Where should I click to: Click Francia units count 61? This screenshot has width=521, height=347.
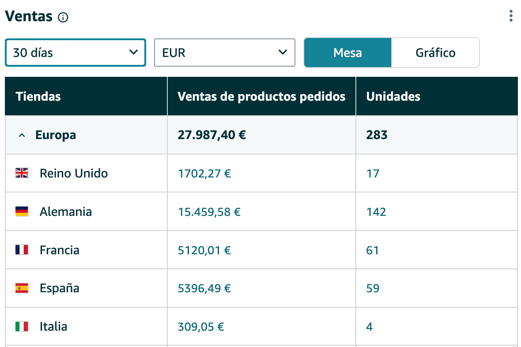[373, 249]
